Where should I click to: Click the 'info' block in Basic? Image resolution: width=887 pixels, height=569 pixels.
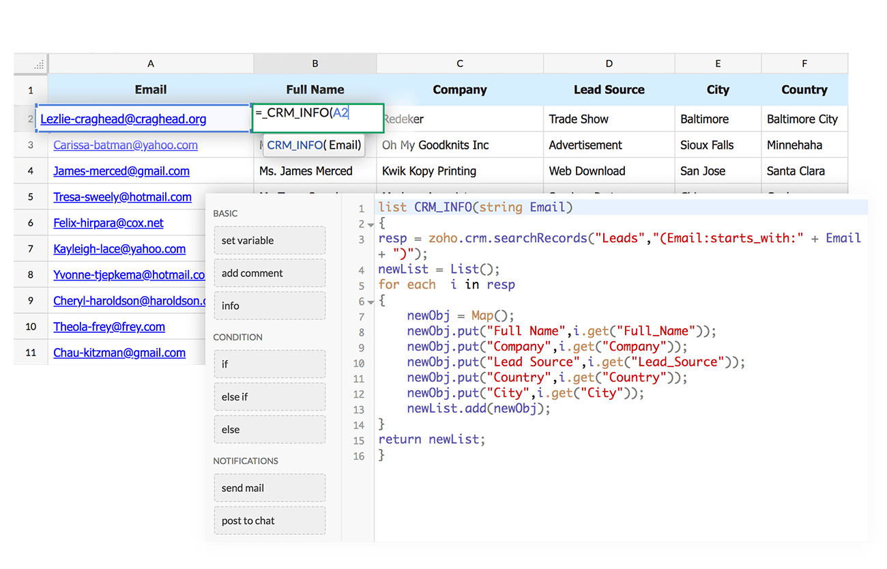270,306
